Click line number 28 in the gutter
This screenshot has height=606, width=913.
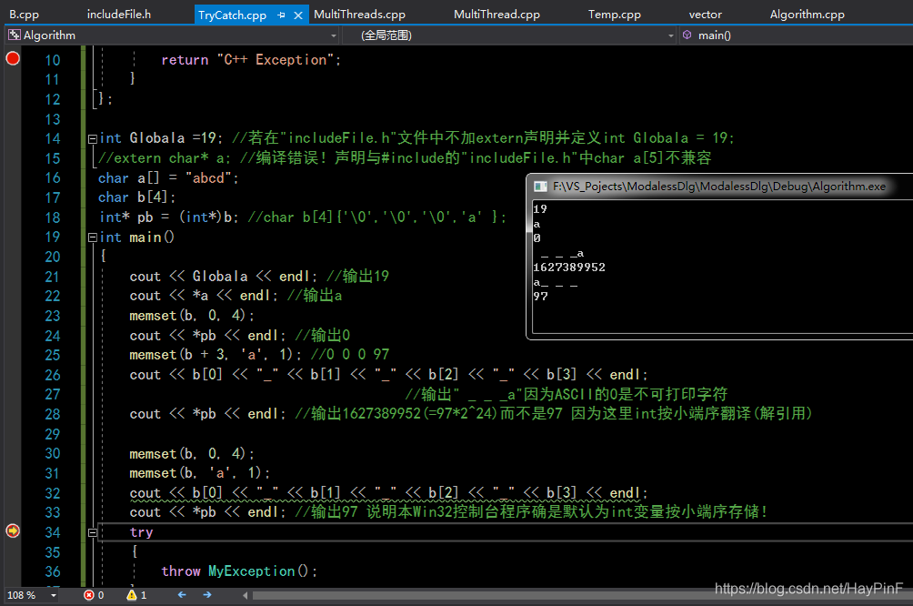(53, 414)
